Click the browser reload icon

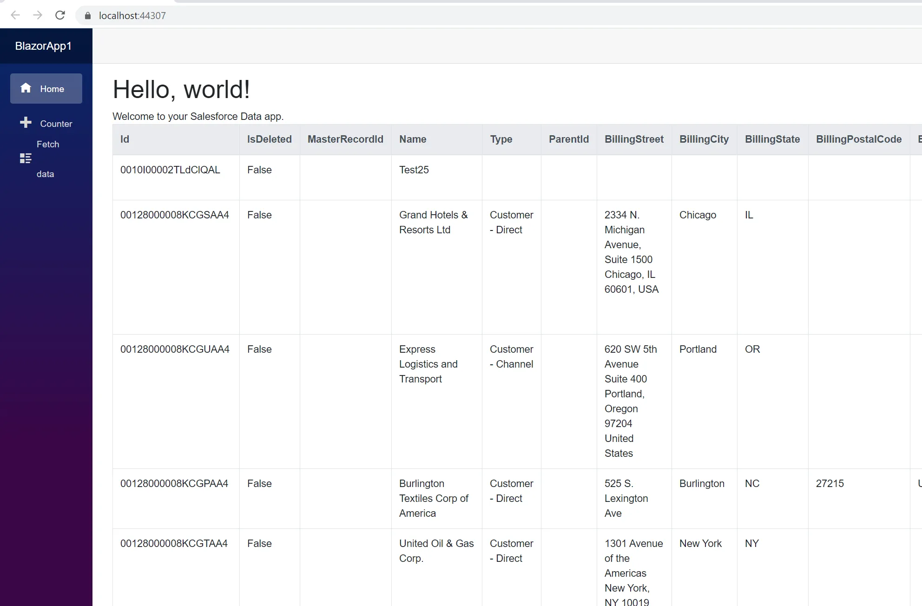[60, 15]
